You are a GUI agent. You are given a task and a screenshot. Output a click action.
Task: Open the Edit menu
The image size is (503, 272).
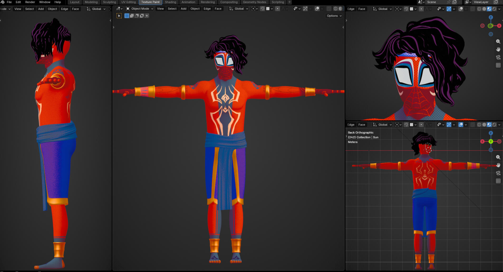click(x=18, y=2)
